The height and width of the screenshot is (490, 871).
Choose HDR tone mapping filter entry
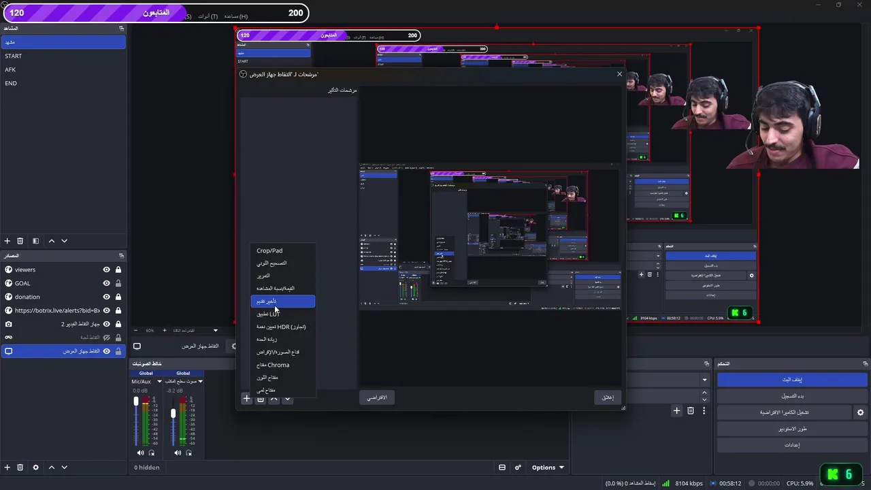click(282, 327)
